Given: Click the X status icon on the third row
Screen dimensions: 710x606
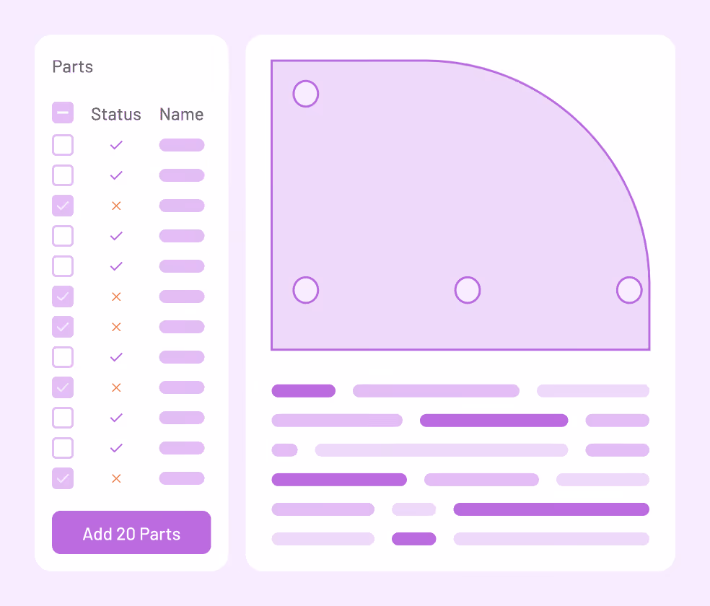Looking at the screenshot, I should point(116,206).
